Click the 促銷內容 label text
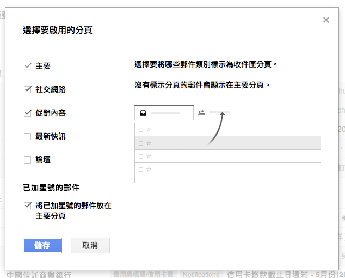The width and height of the screenshot is (345, 278). coord(51,113)
